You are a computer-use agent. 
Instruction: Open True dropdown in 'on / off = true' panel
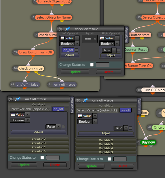(x=126, y=128)
